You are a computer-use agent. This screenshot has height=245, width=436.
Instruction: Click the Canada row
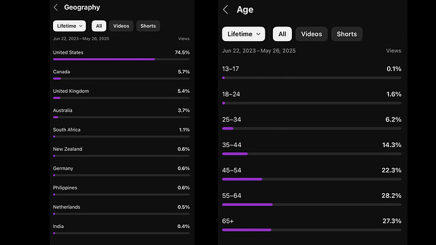[121, 75]
